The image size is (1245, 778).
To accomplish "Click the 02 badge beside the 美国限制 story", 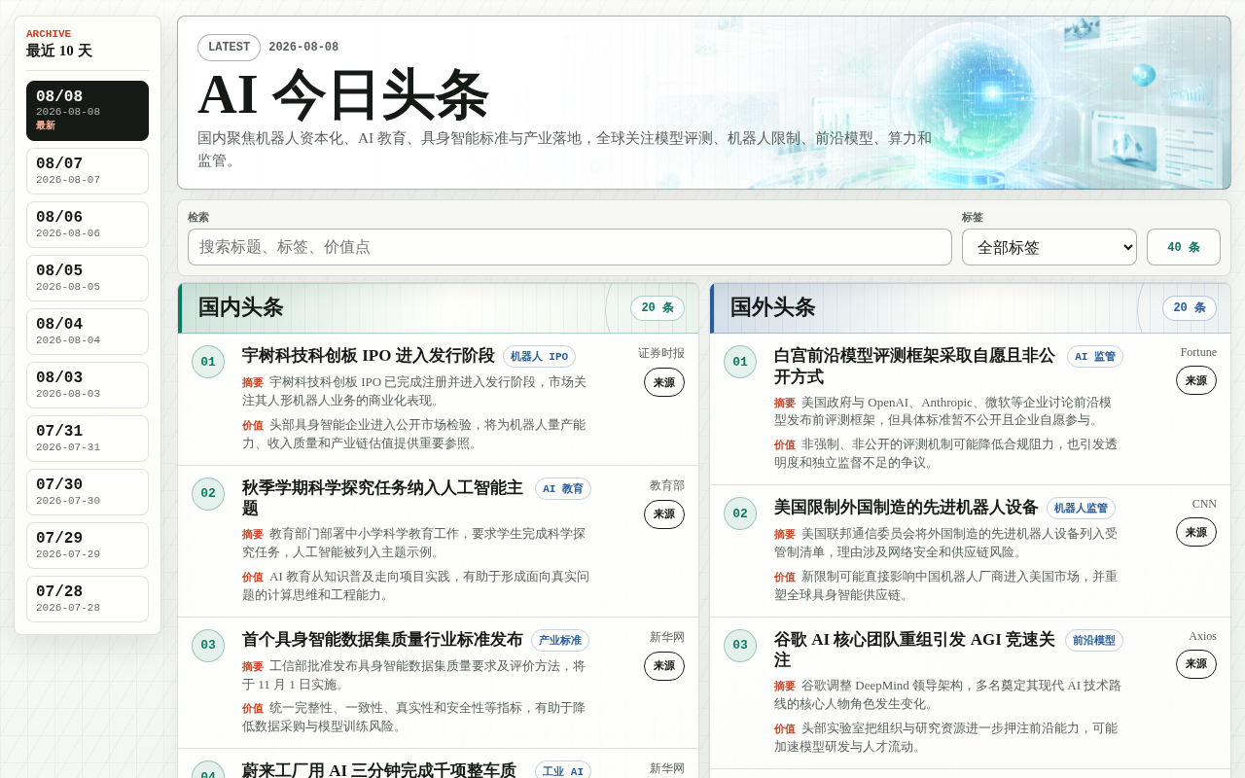I will [740, 513].
